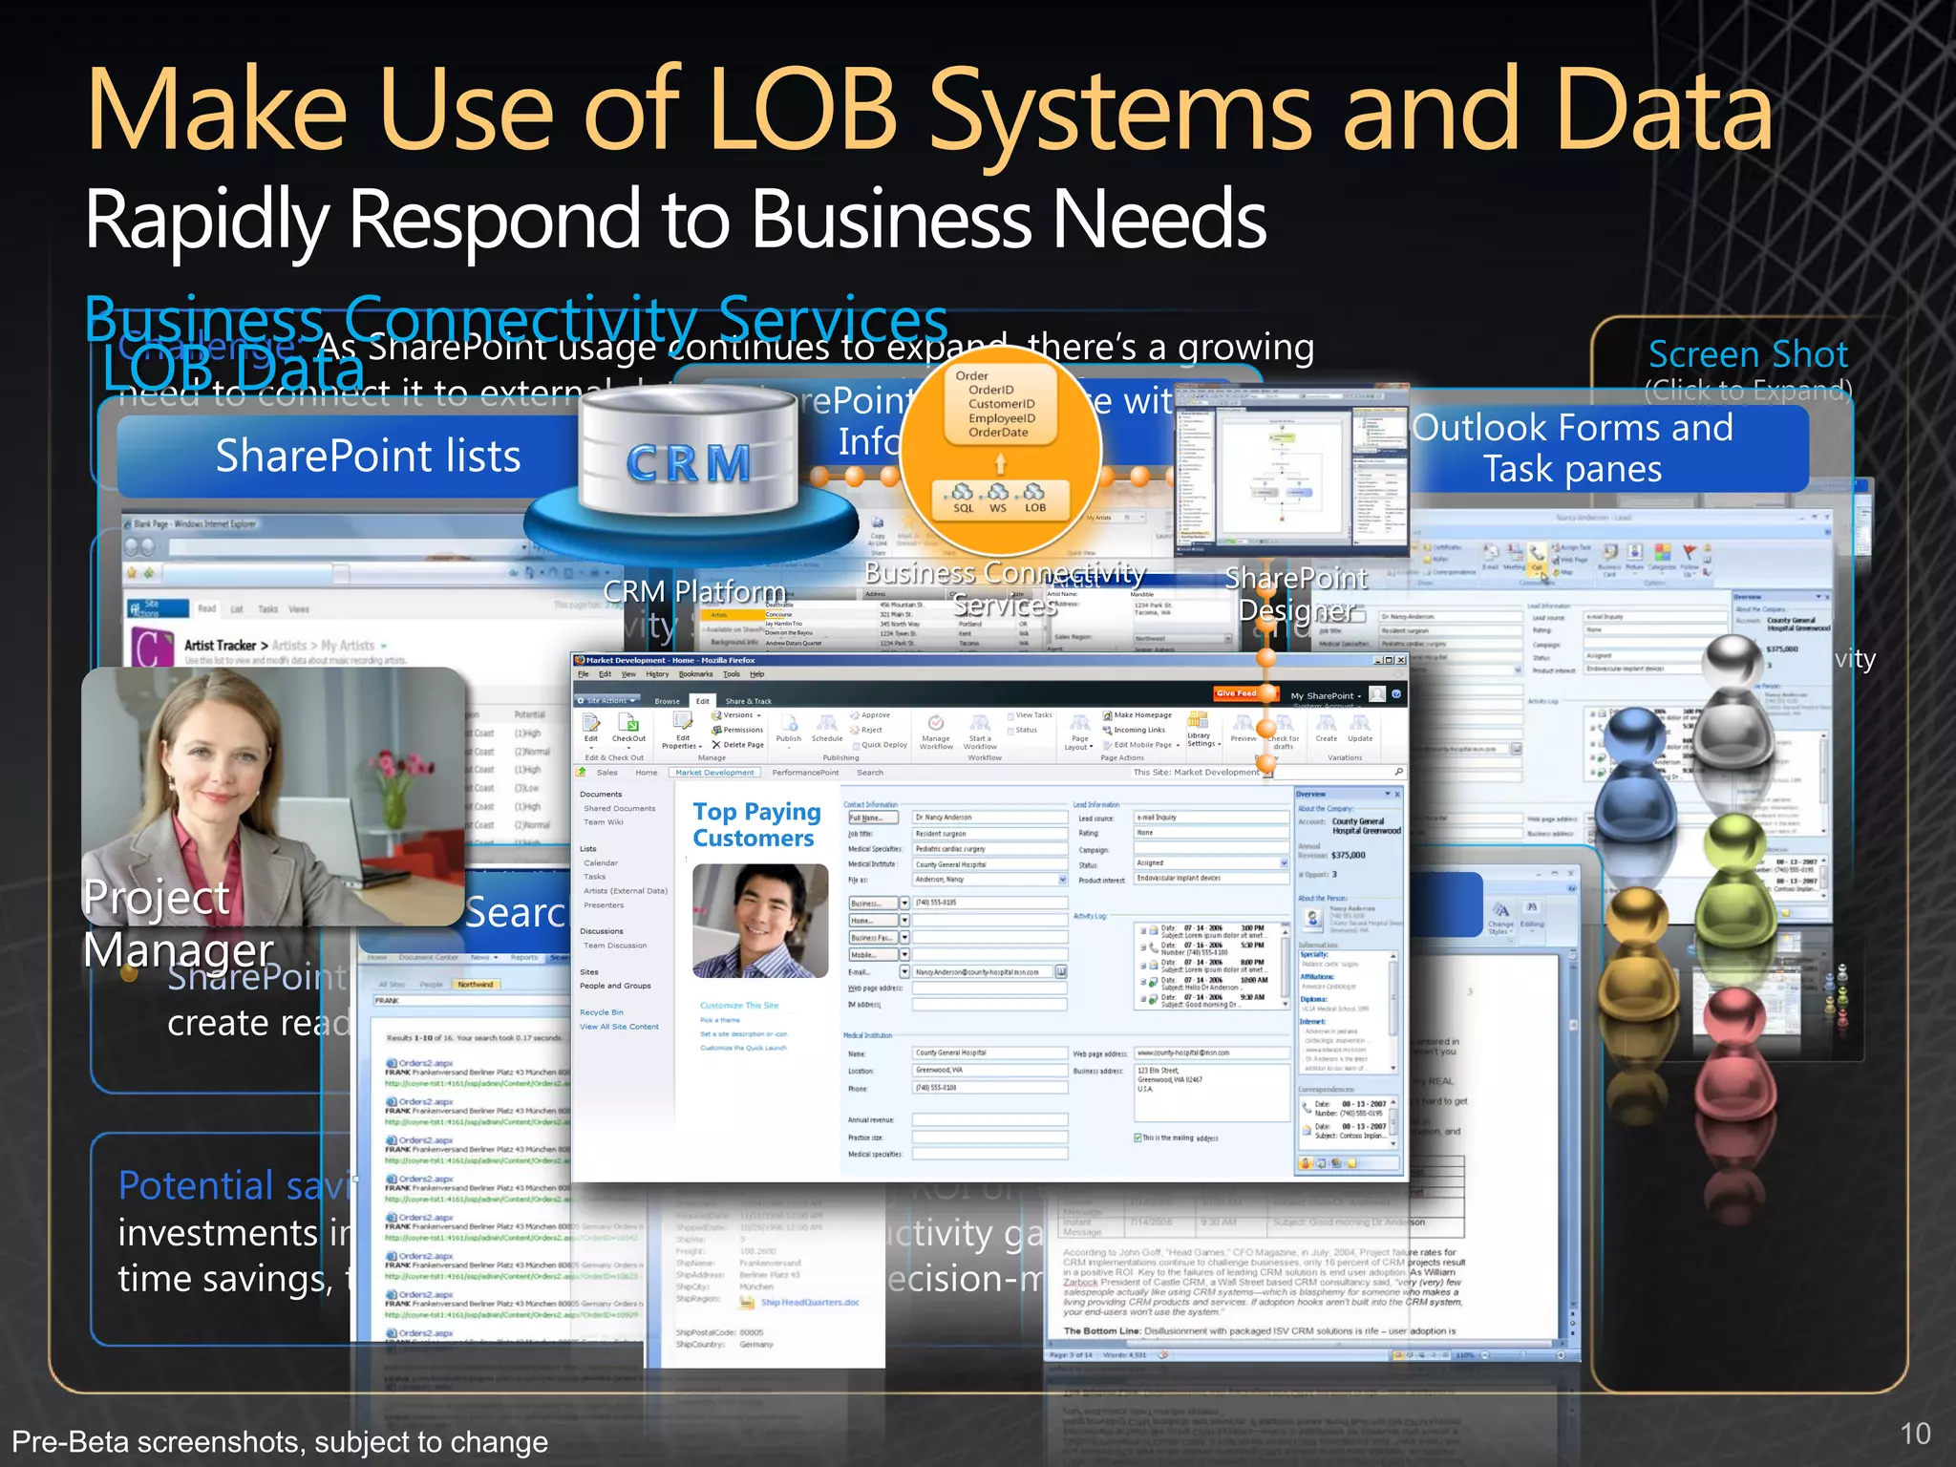
Task: Click View All Site Content link
Action: [619, 1027]
